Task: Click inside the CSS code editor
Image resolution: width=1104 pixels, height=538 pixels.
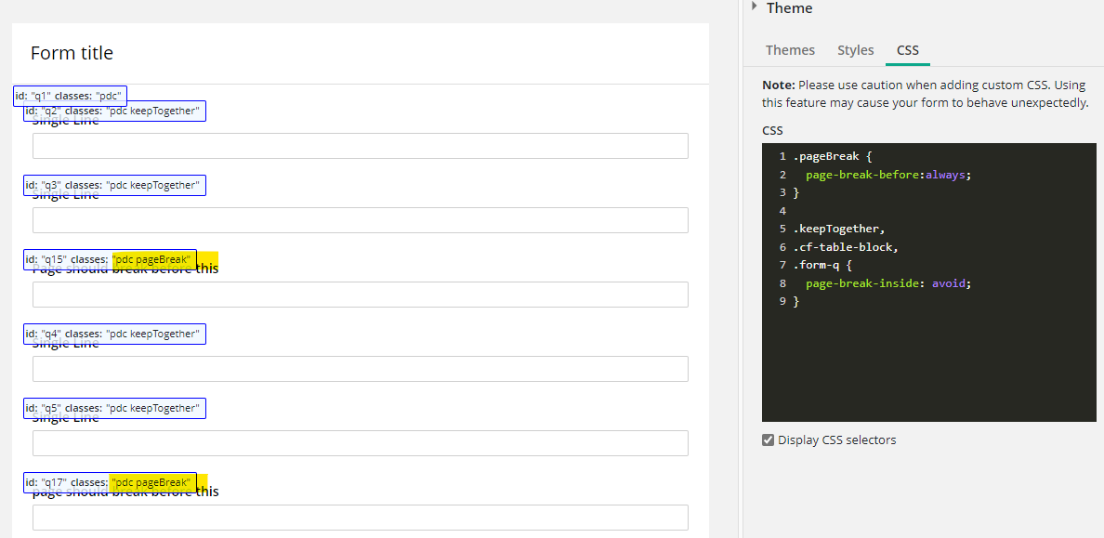Action: 928,282
